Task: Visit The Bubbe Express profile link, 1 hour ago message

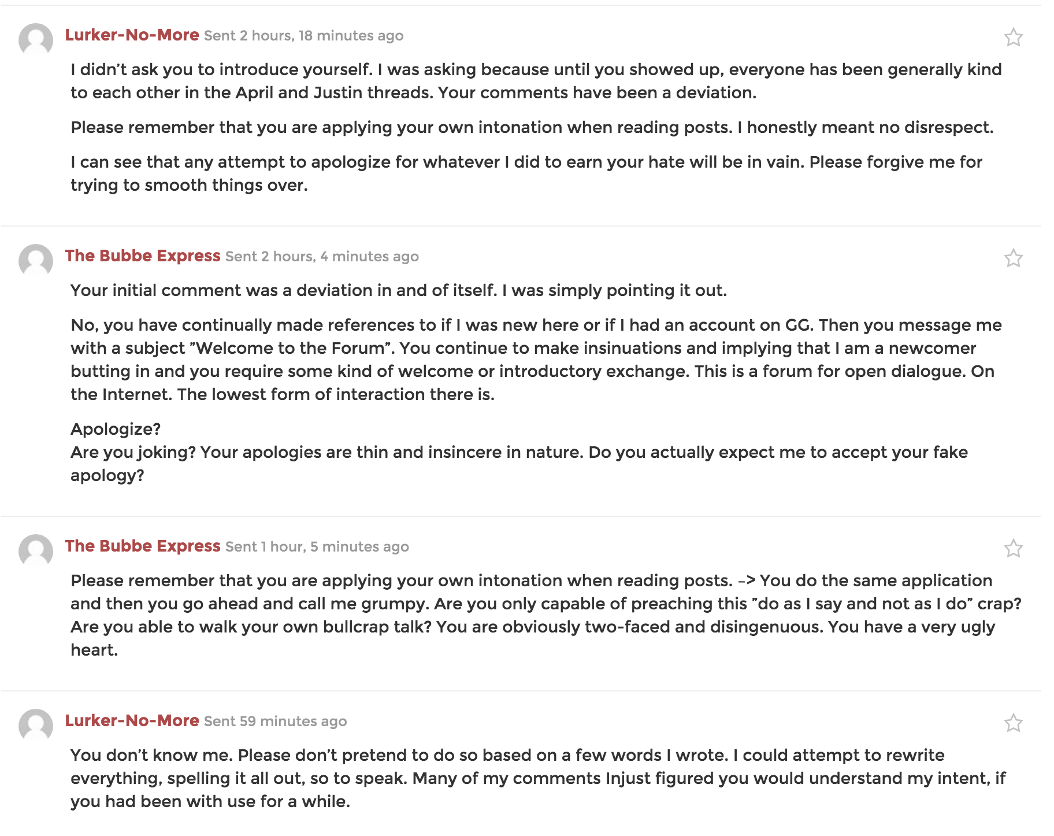Action: (143, 546)
